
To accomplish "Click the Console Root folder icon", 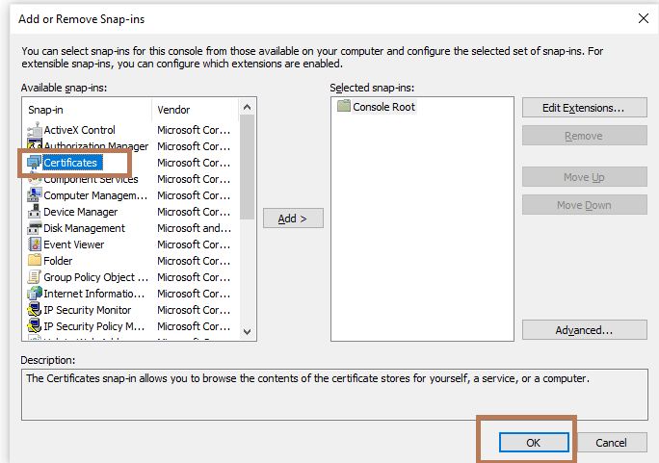I will point(344,106).
